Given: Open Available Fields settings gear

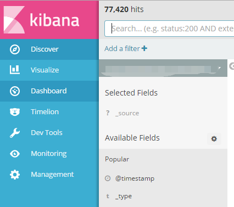Looking at the screenshot, I should coord(214,139).
